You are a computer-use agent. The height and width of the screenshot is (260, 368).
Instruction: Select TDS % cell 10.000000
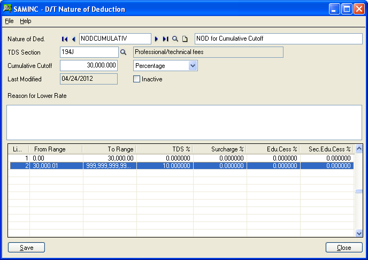click(165, 166)
